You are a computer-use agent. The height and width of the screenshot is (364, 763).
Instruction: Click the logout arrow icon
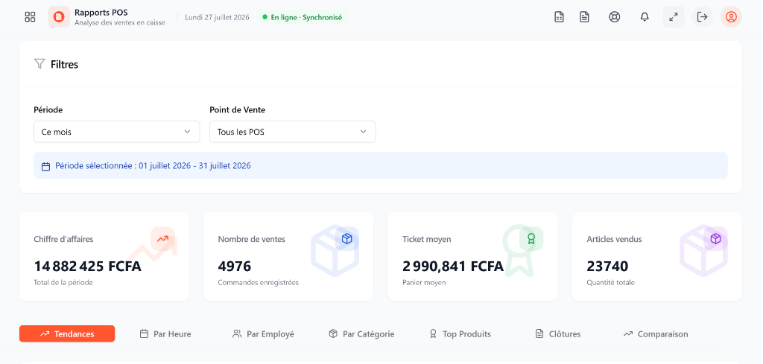702,17
